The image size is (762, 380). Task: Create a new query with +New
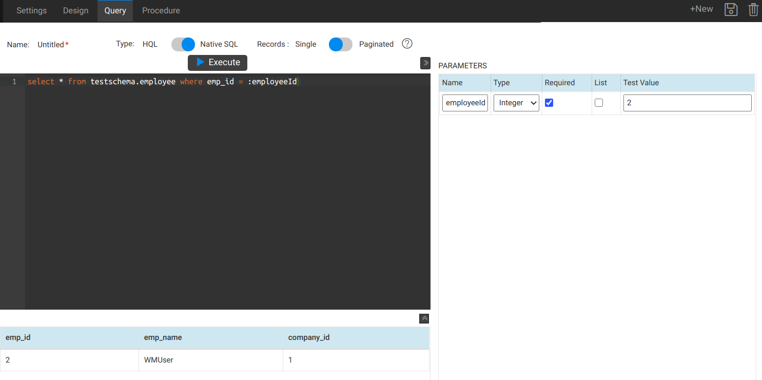701,9
